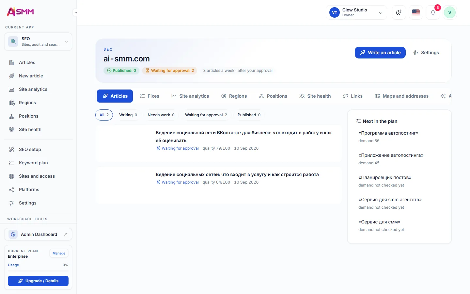Switch to the Links tab
This screenshot has height=294, width=470.
(352, 96)
